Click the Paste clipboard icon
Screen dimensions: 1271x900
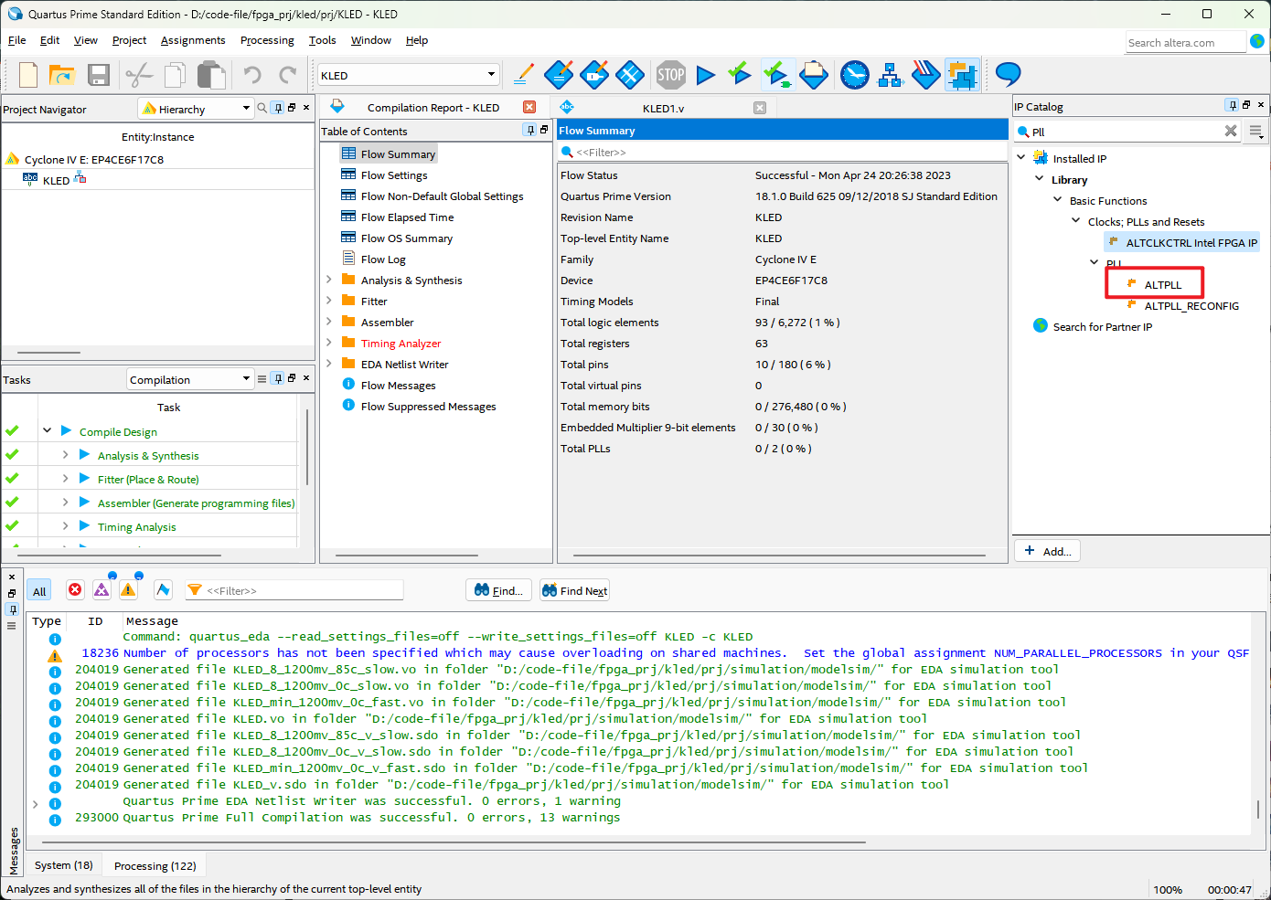(x=211, y=75)
